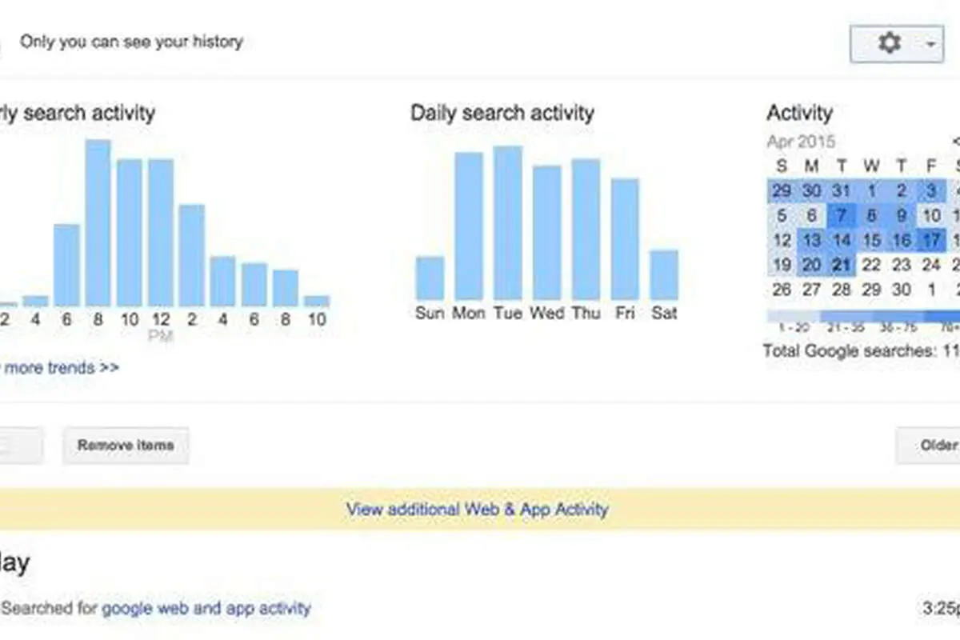Select April 7 in the Activity calendar
This screenshot has height=640, width=960.
pos(842,215)
